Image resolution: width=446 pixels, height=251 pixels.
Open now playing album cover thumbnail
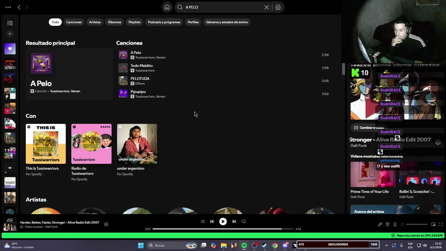(10, 225)
